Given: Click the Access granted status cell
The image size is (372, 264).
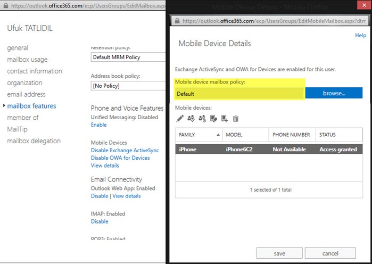Looking at the screenshot, I should (338, 149).
